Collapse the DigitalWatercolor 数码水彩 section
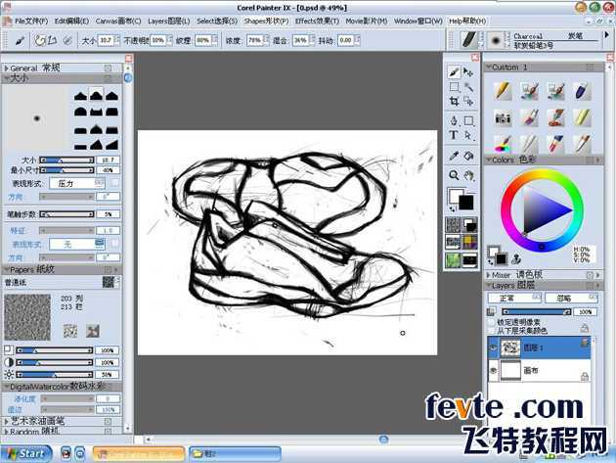This screenshot has height=463, width=616. 6,387
